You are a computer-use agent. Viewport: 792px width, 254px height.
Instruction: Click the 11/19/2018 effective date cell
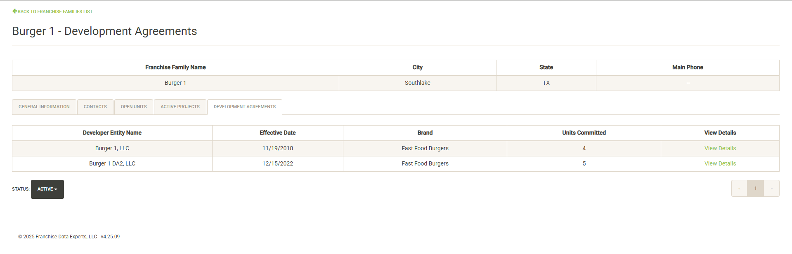point(277,148)
